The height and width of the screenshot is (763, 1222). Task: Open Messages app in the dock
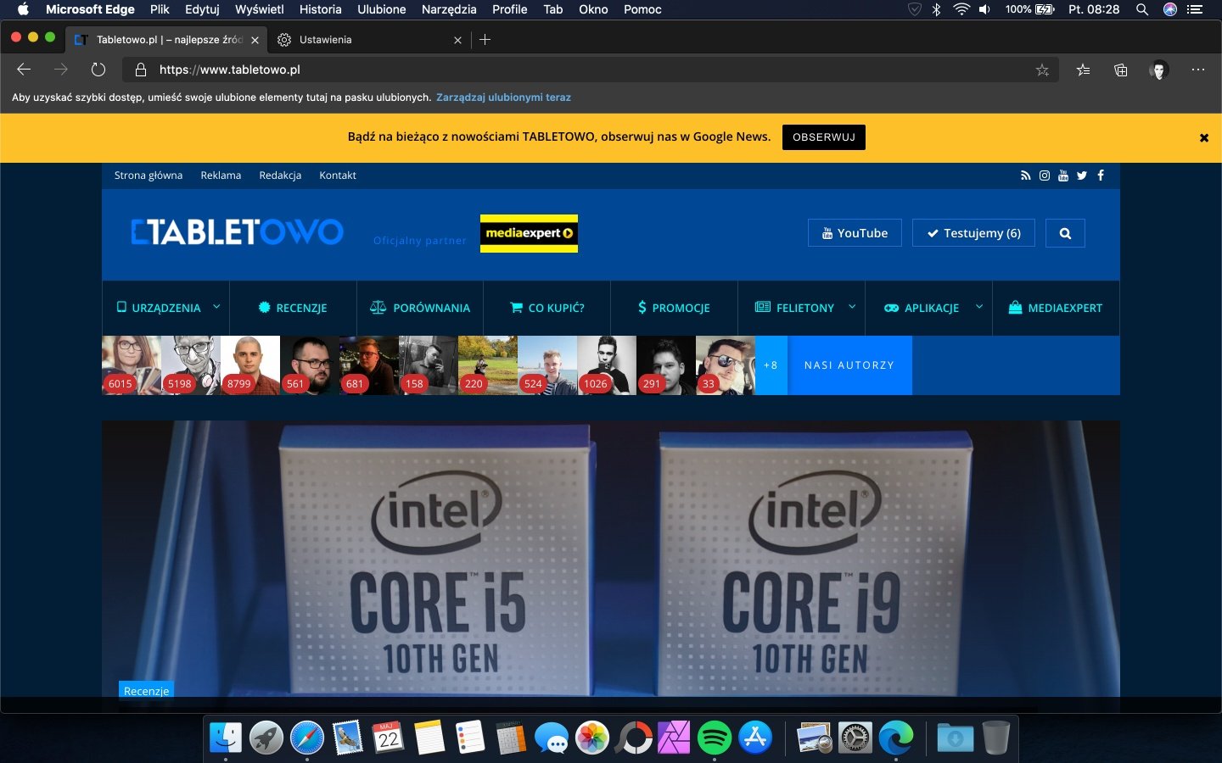click(x=552, y=738)
